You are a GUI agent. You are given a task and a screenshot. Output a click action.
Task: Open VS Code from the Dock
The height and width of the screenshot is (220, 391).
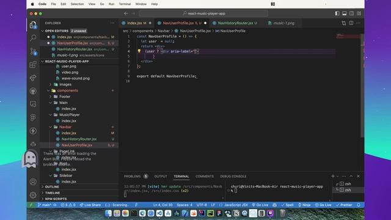159,213
